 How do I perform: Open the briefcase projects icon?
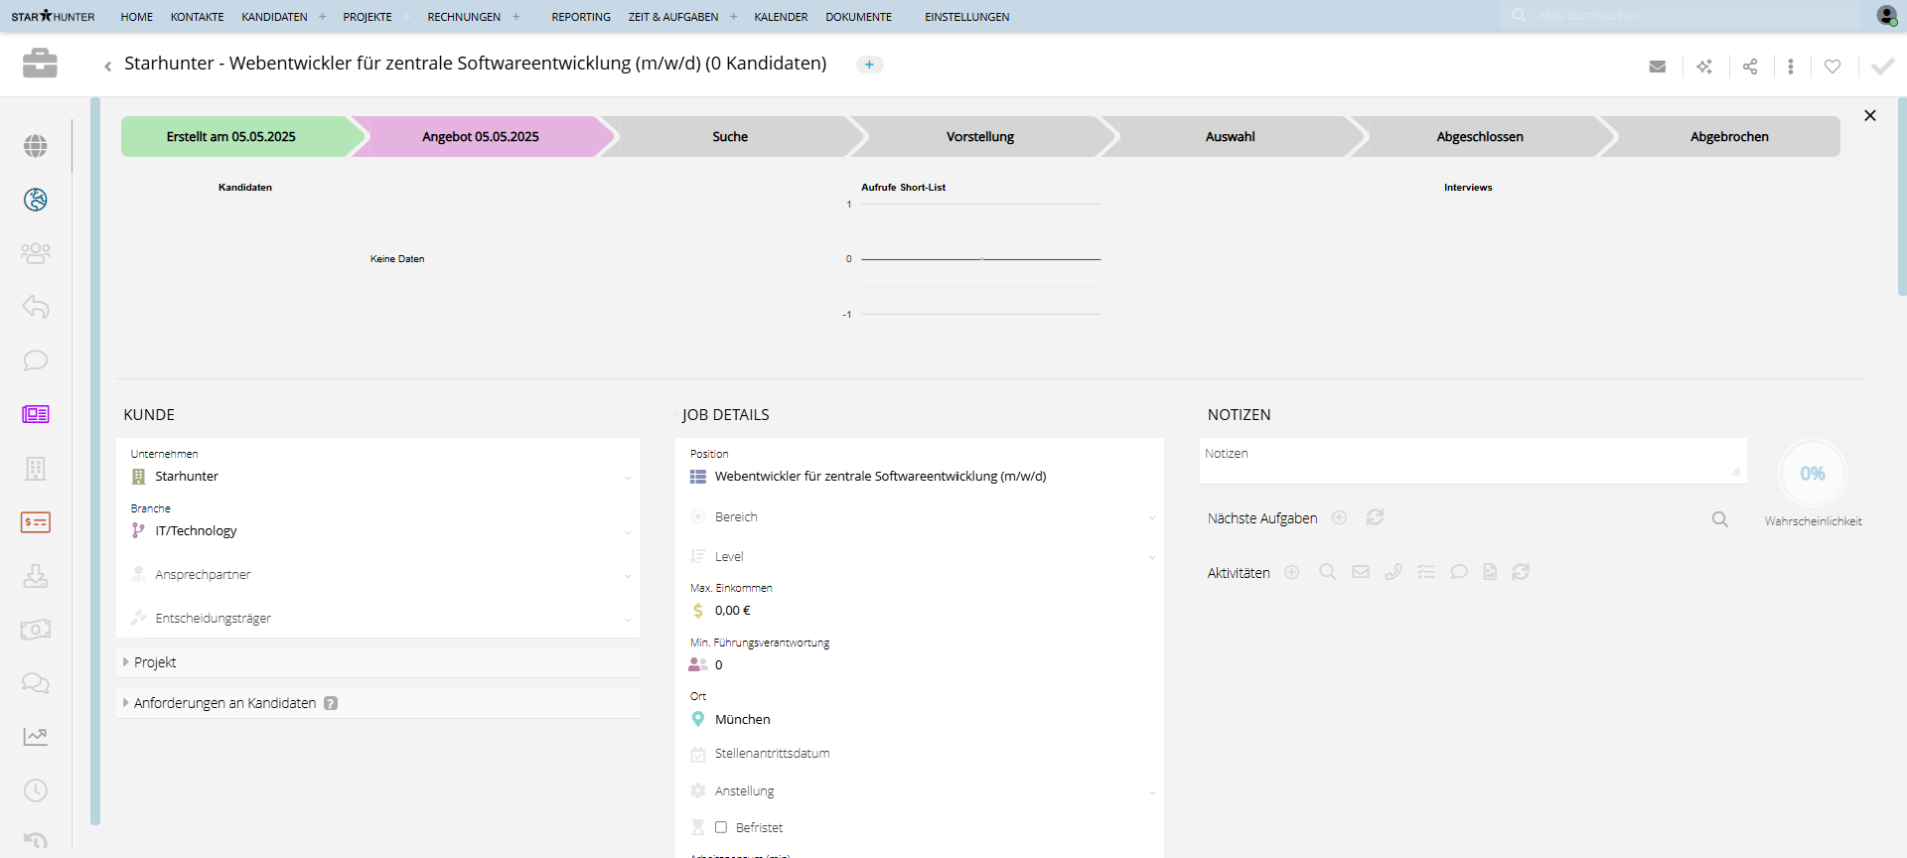(40, 63)
